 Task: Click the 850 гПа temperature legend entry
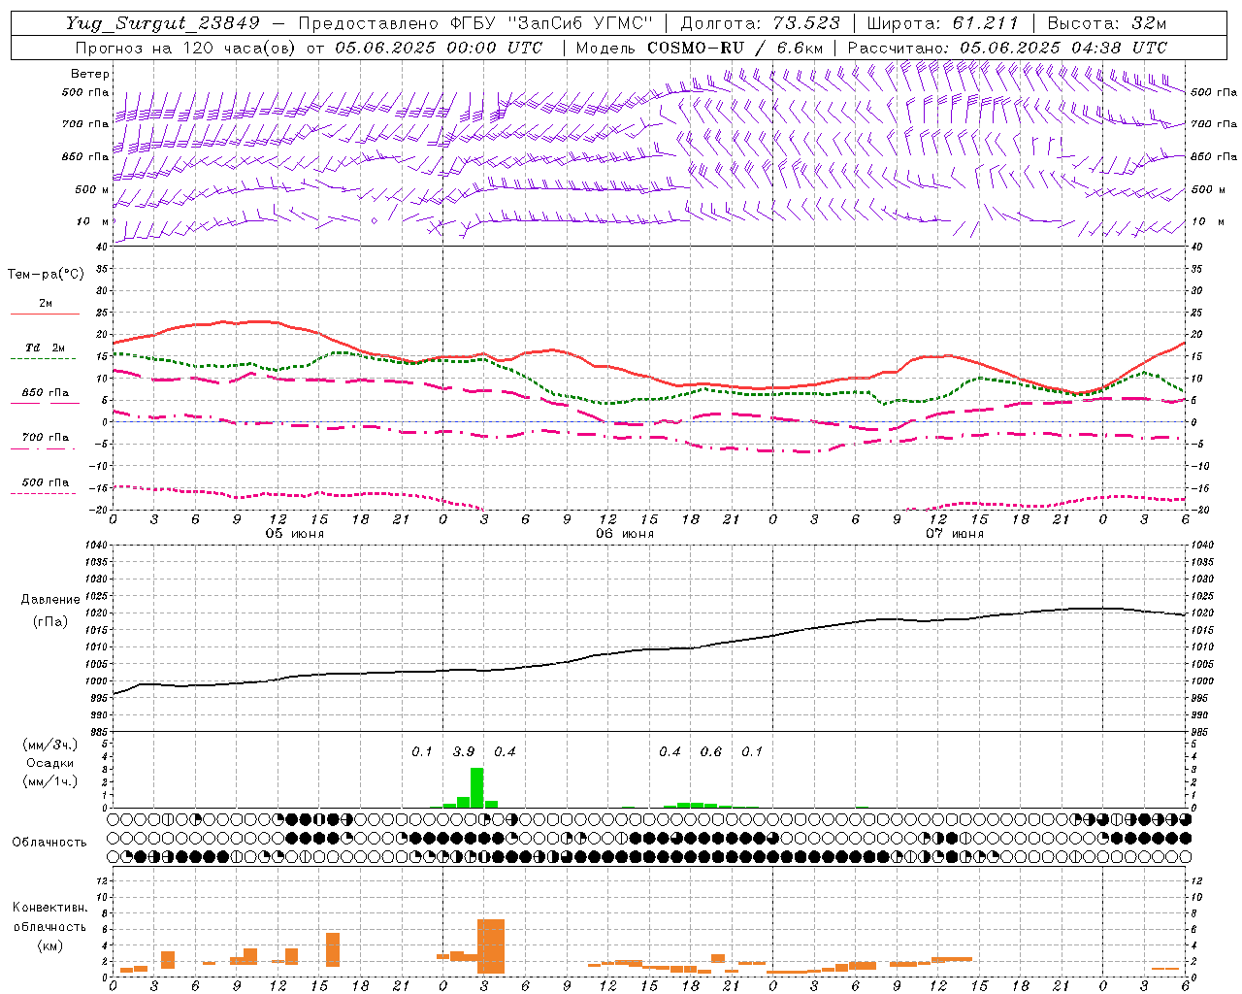point(45,397)
